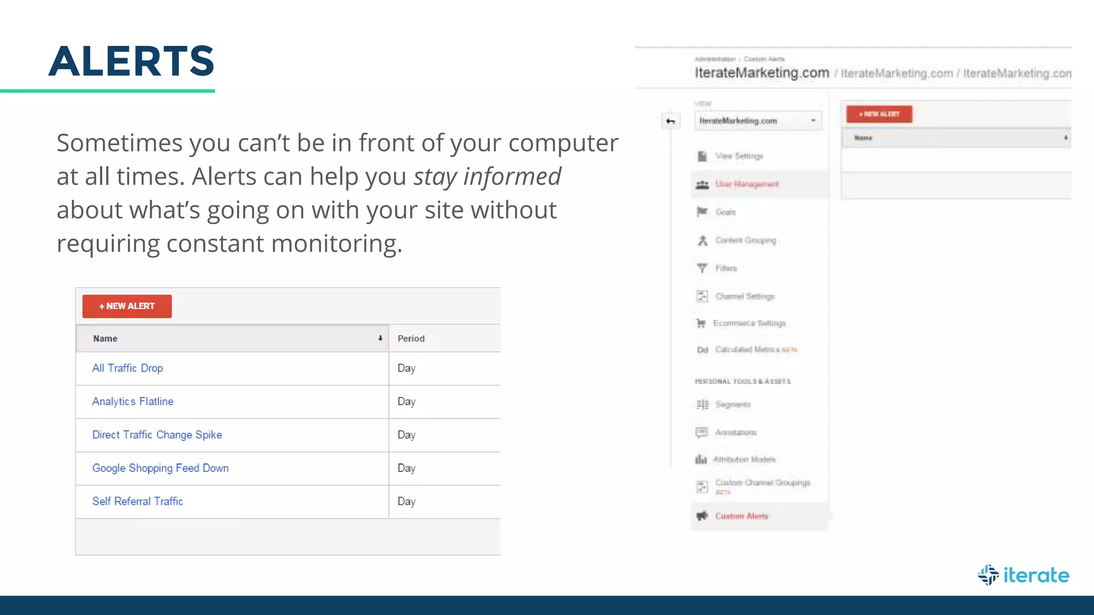The image size is (1094, 615).
Task: Open Custom Channel Groupings in the sidebar
Action: coord(763,484)
